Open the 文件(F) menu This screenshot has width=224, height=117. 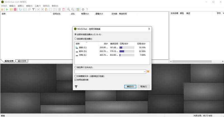4,6
